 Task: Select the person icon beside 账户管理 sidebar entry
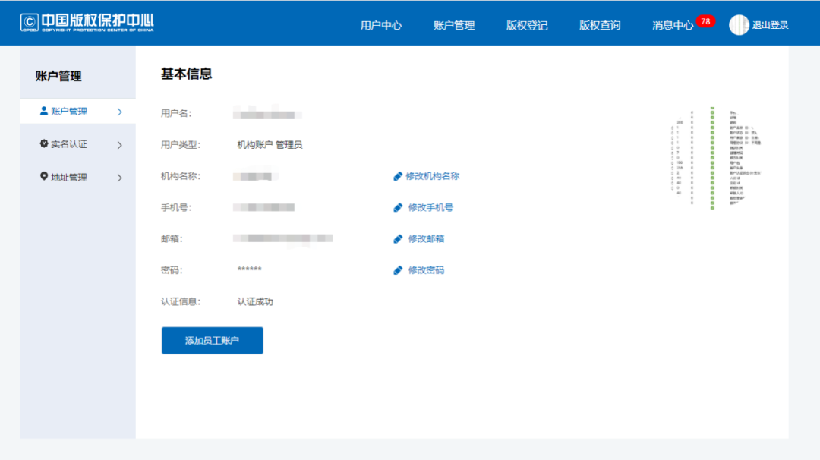click(x=44, y=111)
